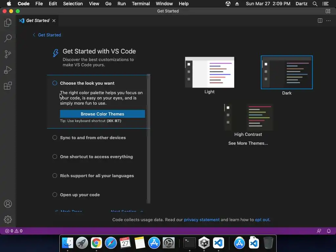
Task: Open the privacy statement link
Action: pyautogui.click(x=202, y=220)
